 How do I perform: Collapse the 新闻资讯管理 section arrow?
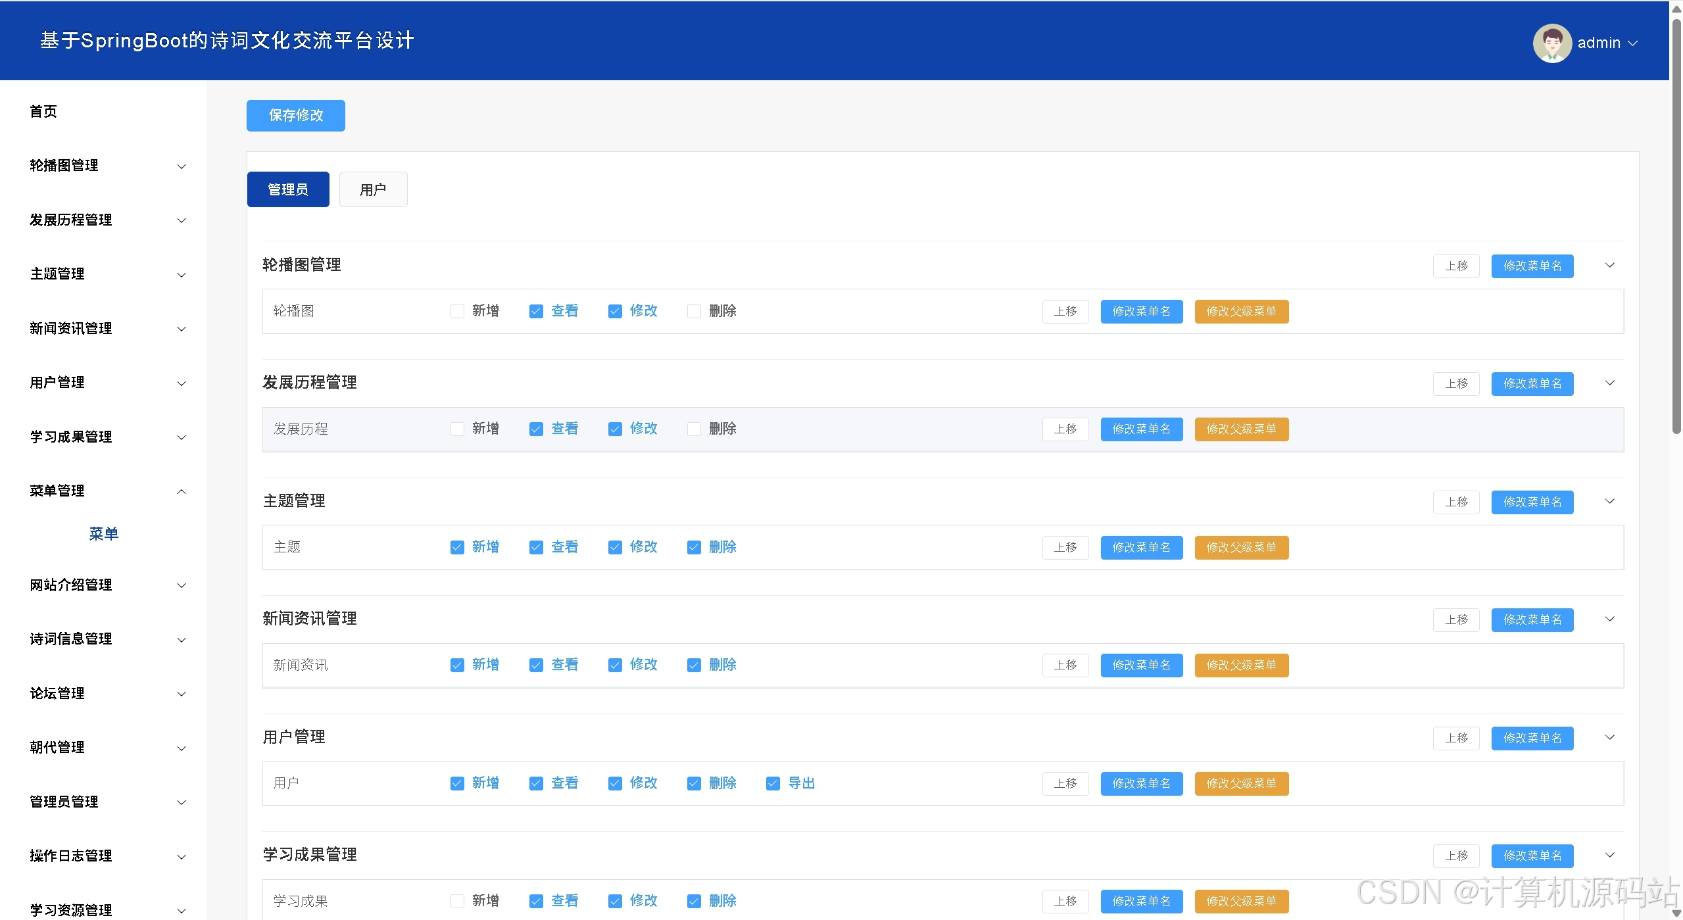click(1609, 619)
